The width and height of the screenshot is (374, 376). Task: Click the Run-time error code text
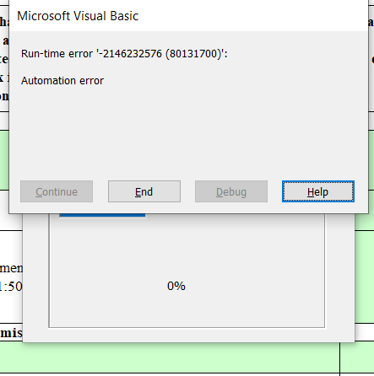(x=124, y=53)
